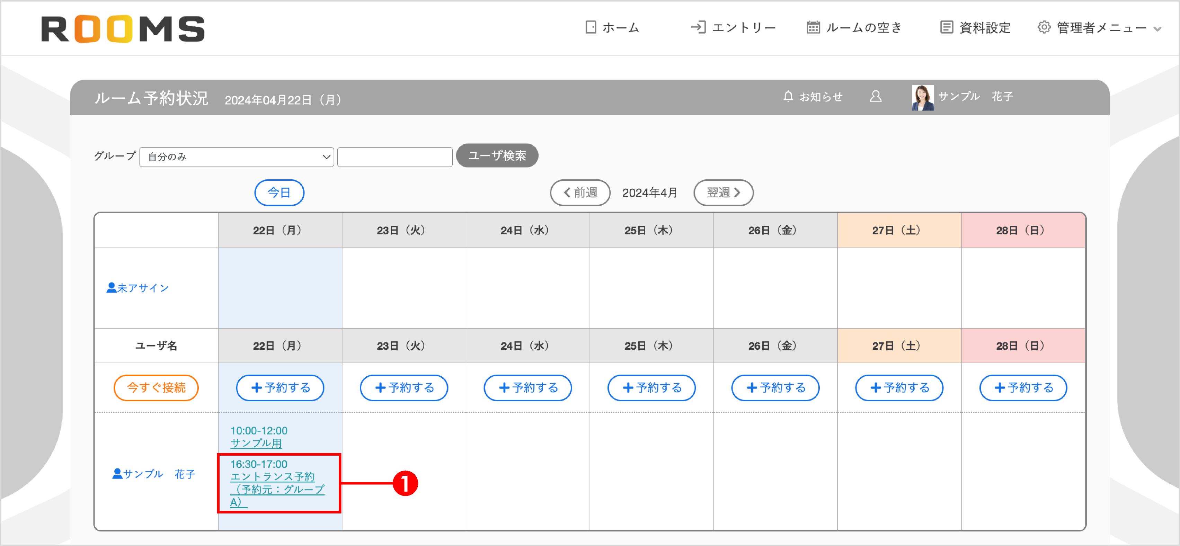Open the ホーム menu item
The height and width of the screenshot is (546, 1180).
pos(612,27)
